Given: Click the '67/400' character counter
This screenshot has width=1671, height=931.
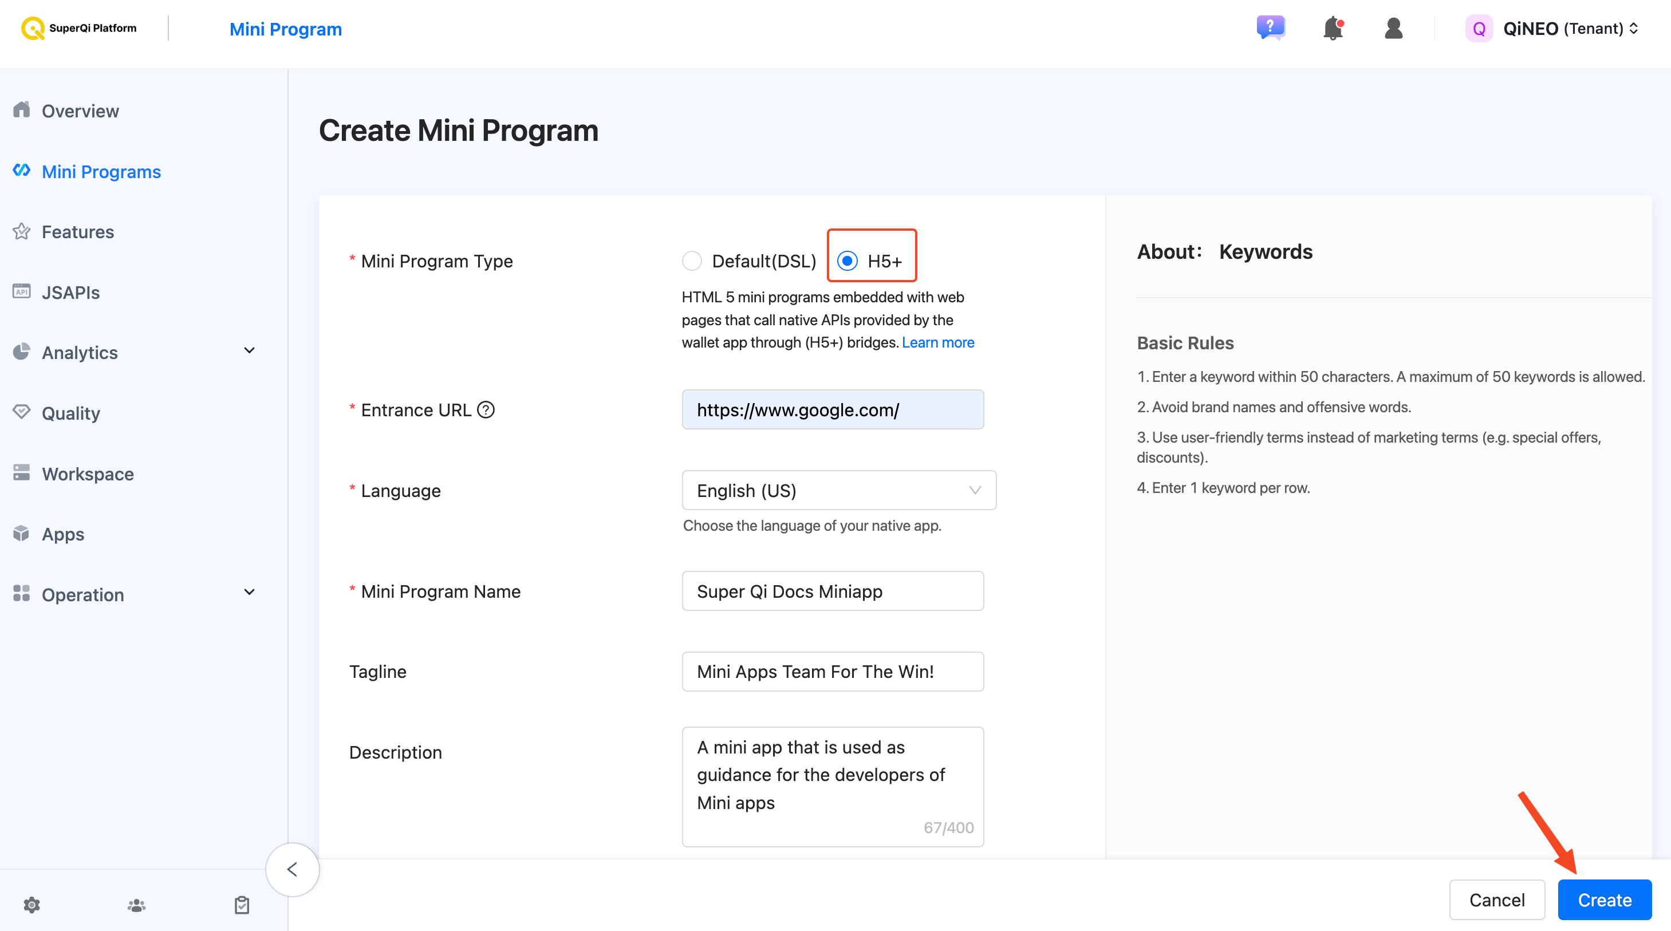Looking at the screenshot, I should [949, 827].
